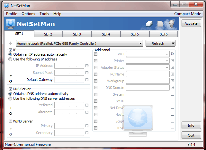Viewport: 206px width, 150px height.
Task: Click get-current-value arrow next to Primary WINS
Action: pos(87,126)
